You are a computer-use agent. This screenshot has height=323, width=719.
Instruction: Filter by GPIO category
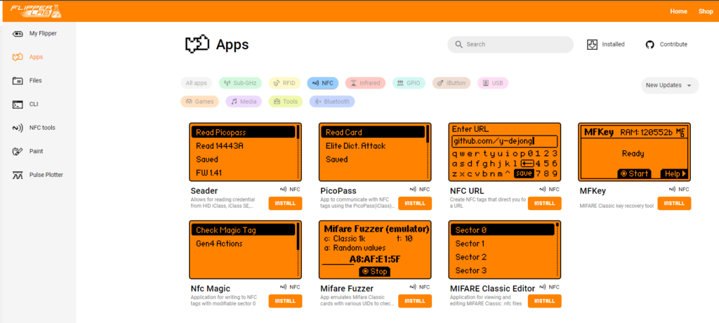pos(409,83)
